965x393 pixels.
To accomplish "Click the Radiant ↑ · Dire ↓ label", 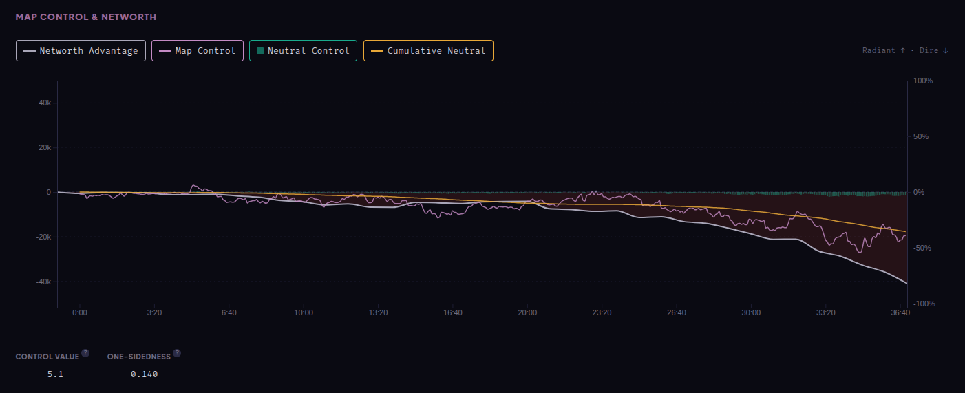I will (905, 50).
